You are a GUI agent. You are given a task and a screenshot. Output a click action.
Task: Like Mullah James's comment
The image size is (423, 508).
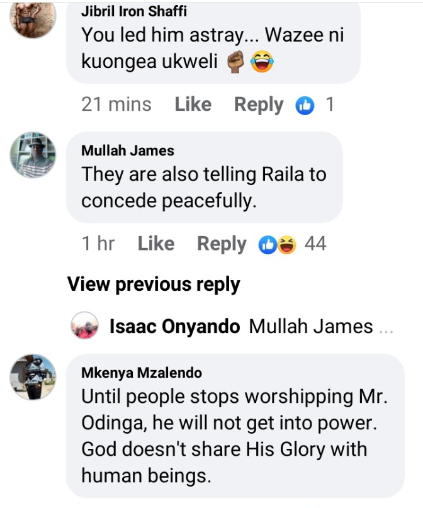[156, 244]
